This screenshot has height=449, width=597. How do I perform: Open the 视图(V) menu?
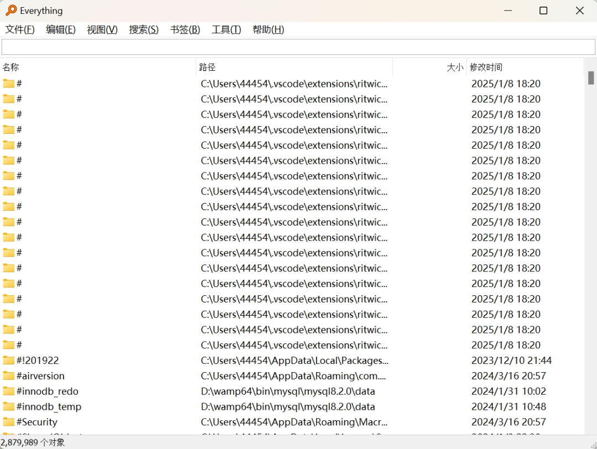pos(102,29)
